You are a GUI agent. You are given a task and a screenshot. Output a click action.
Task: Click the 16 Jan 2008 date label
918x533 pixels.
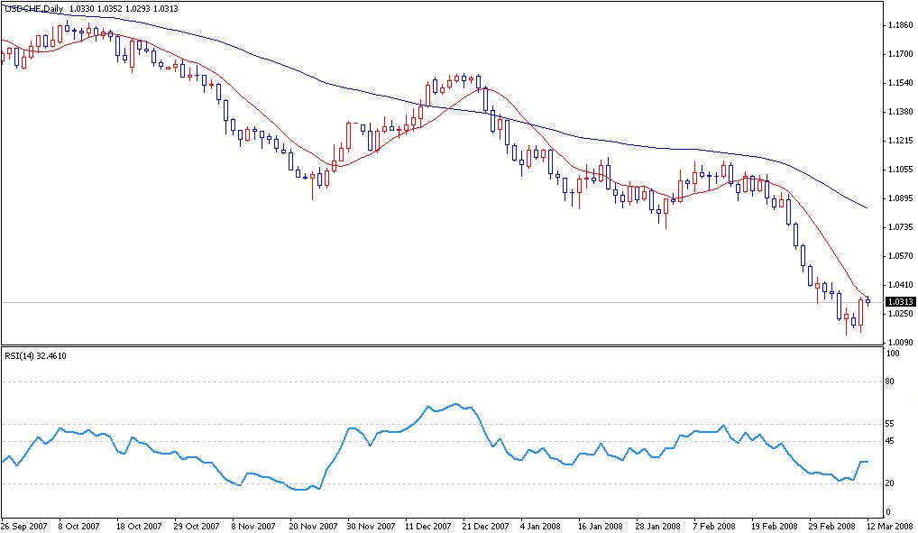click(x=600, y=526)
